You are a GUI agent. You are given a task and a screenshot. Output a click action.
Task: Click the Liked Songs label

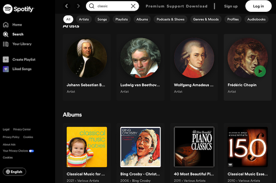coord(22,69)
